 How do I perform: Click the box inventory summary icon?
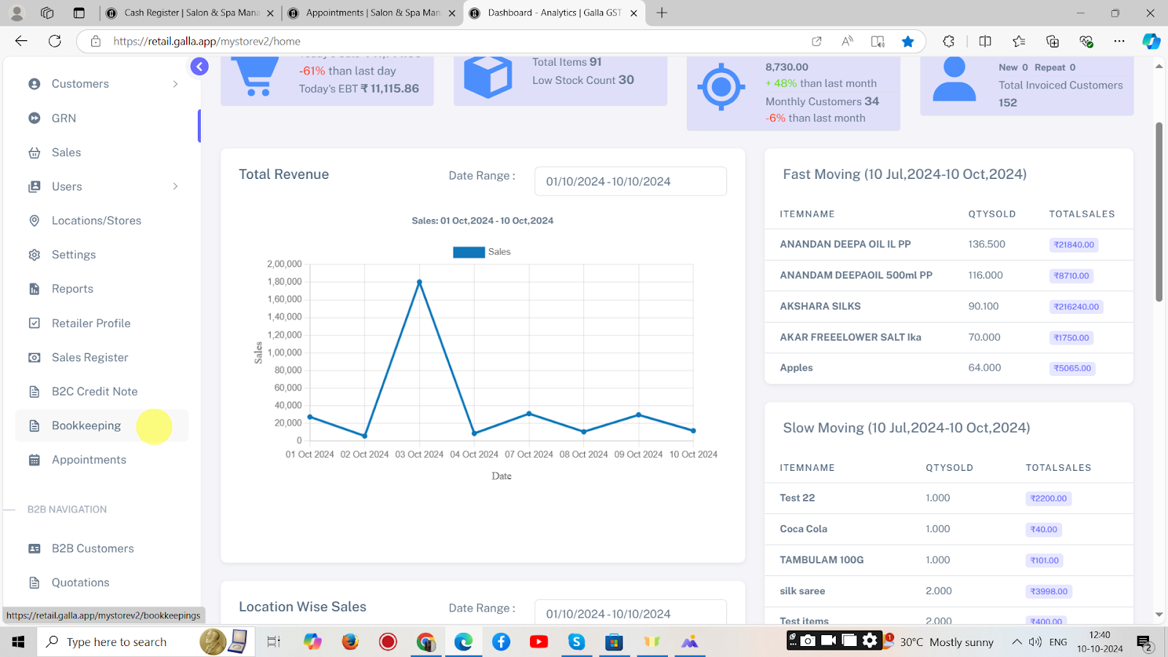point(488,77)
